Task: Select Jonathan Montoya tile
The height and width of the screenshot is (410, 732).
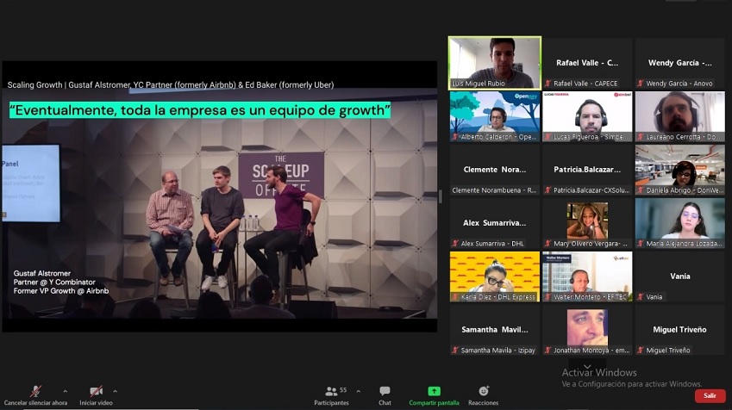Action: [x=587, y=330]
